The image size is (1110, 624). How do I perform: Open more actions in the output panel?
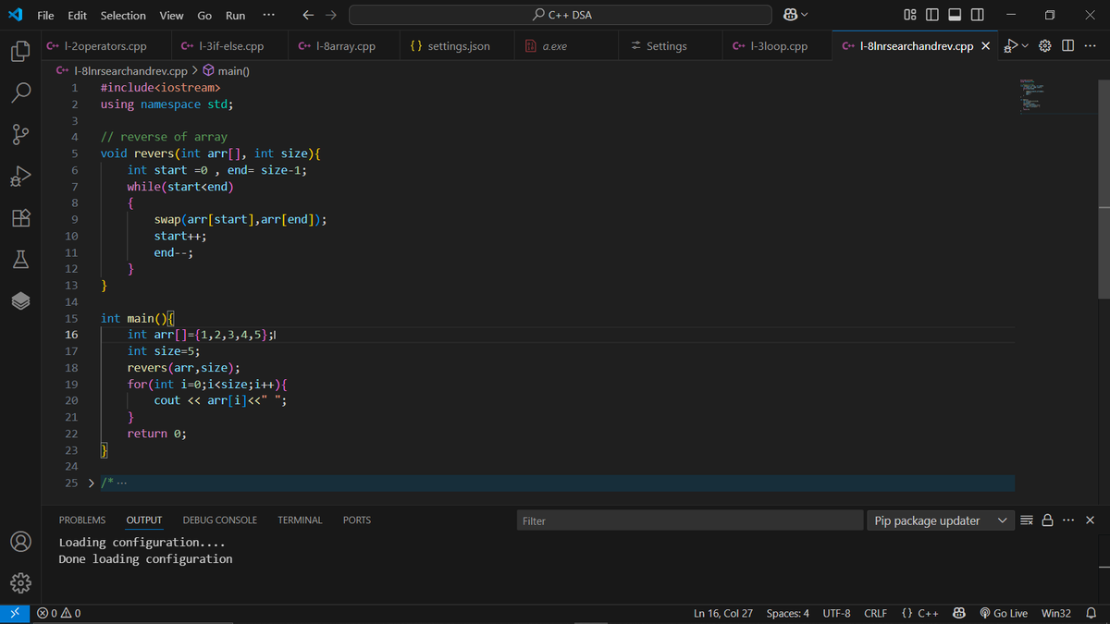coord(1069,520)
